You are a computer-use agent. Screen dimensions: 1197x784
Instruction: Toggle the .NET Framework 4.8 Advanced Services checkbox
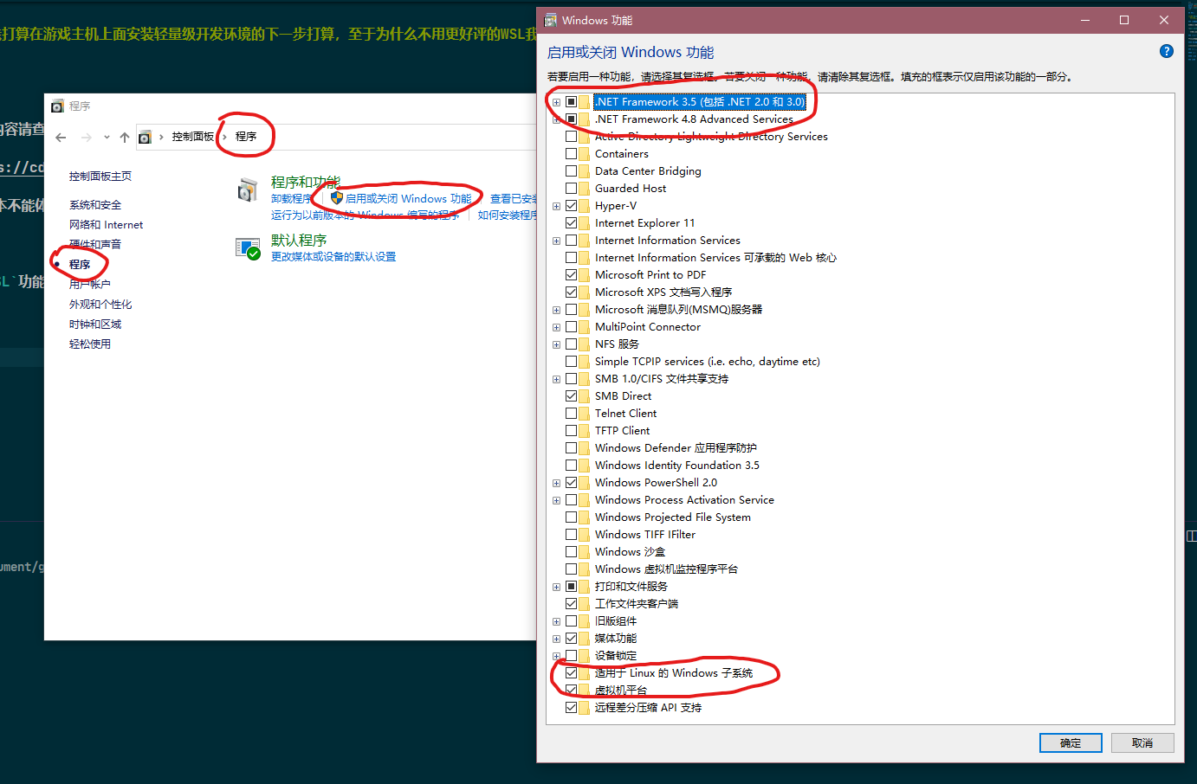coord(571,119)
